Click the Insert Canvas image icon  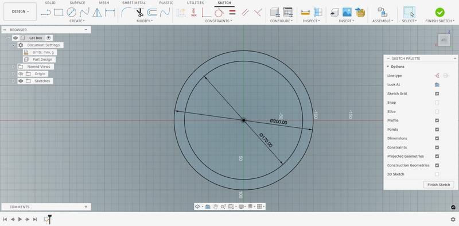point(347,12)
